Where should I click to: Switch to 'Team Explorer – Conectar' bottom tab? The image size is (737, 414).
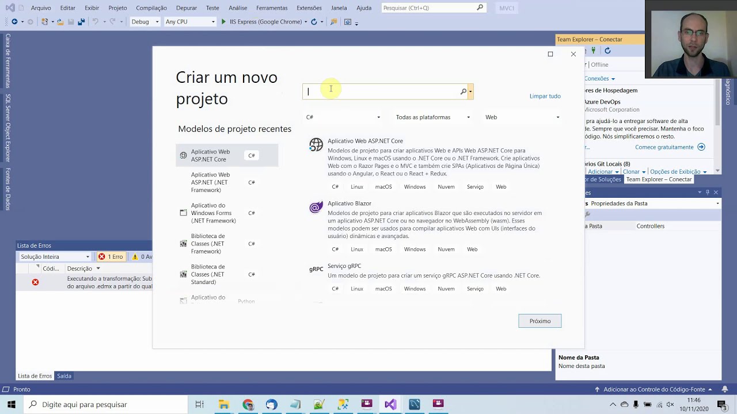click(x=659, y=179)
